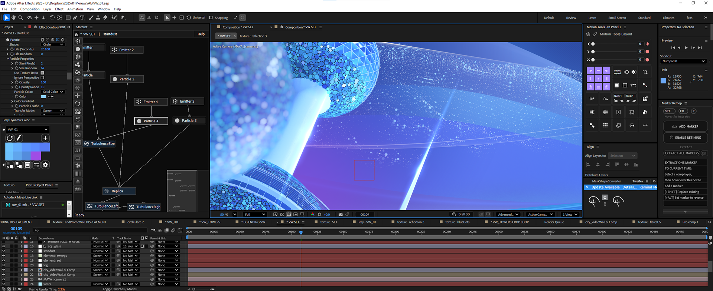
Task: Switch to the Render Queue tab
Action: pos(554,222)
